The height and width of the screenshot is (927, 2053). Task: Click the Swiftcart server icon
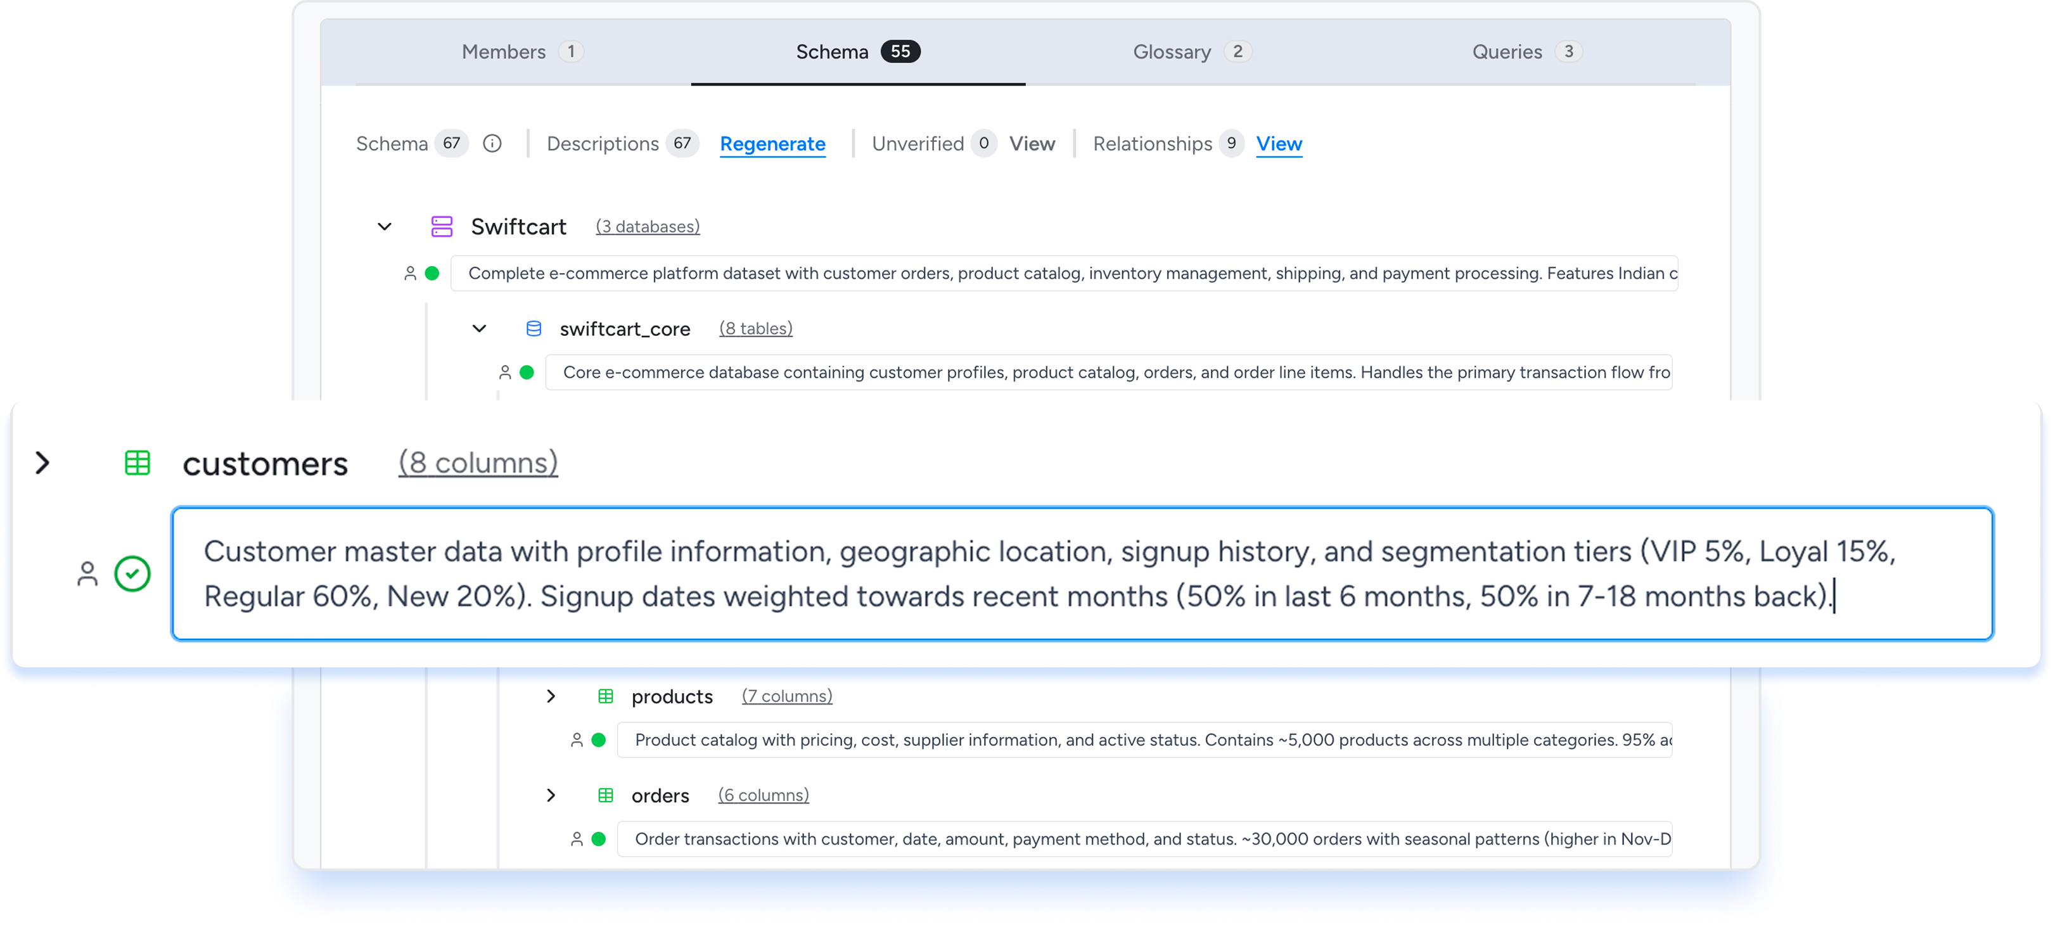[442, 226]
